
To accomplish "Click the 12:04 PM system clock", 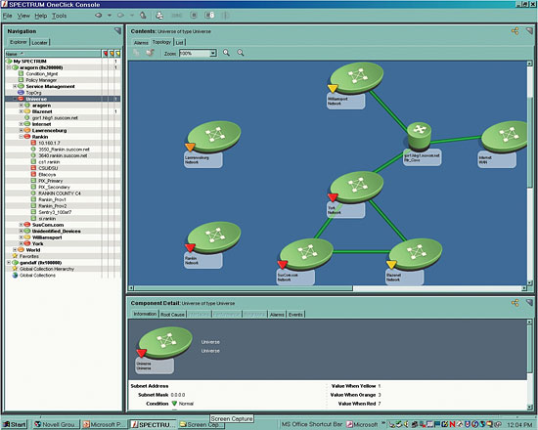I will 519,425.
